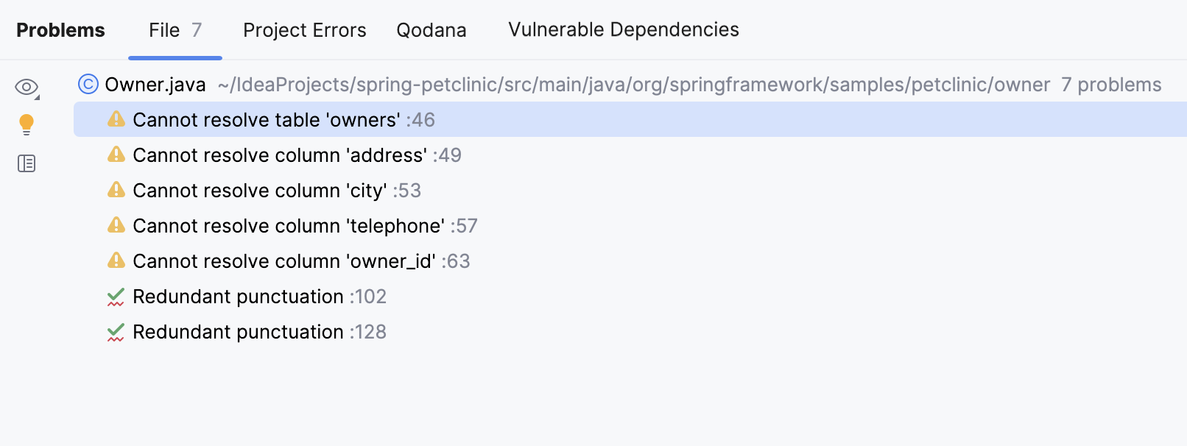This screenshot has height=446, width=1187.
Task: Toggle the eye visibility filter icon
Action: tap(24, 86)
